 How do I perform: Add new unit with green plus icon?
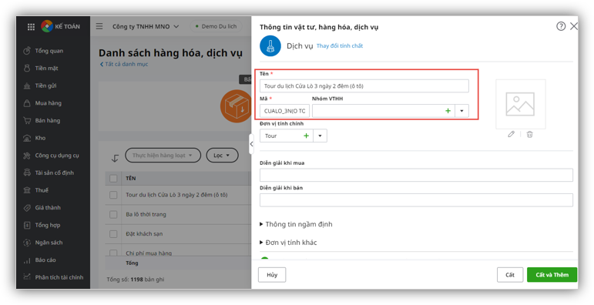click(306, 136)
